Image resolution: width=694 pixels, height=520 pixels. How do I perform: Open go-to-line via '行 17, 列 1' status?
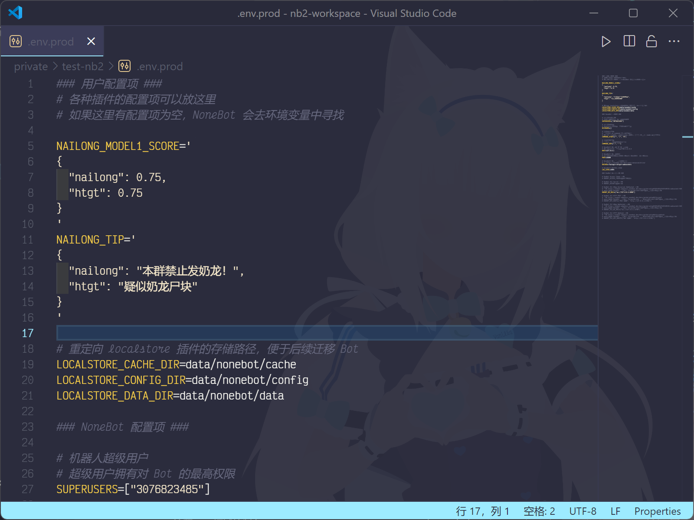tap(482, 511)
